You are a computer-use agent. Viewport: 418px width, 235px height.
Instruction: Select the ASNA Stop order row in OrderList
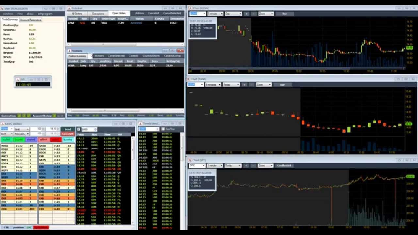[x=125, y=23]
